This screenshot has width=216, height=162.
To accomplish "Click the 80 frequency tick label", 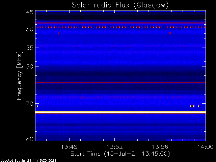I will (x=30, y=139).
